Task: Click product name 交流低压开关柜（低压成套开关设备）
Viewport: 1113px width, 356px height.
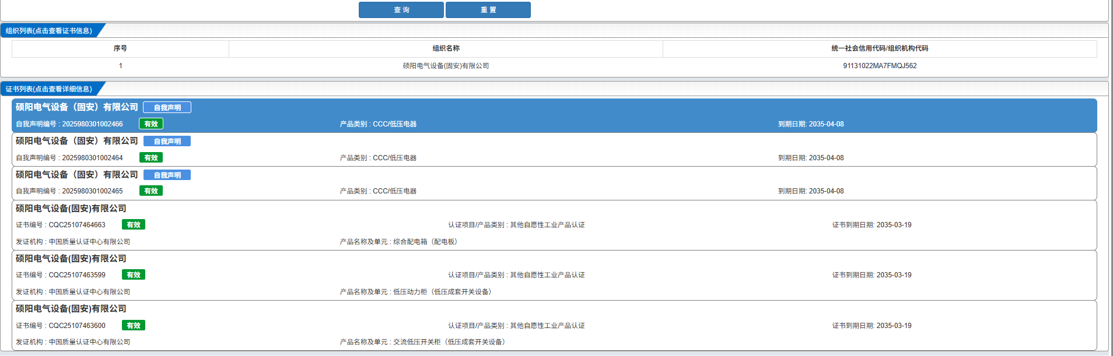Action: pos(450,342)
